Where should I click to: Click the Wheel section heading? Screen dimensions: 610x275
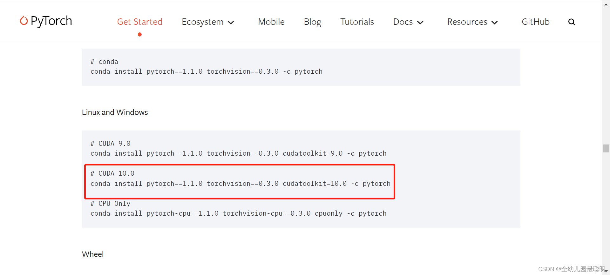[92, 254]
